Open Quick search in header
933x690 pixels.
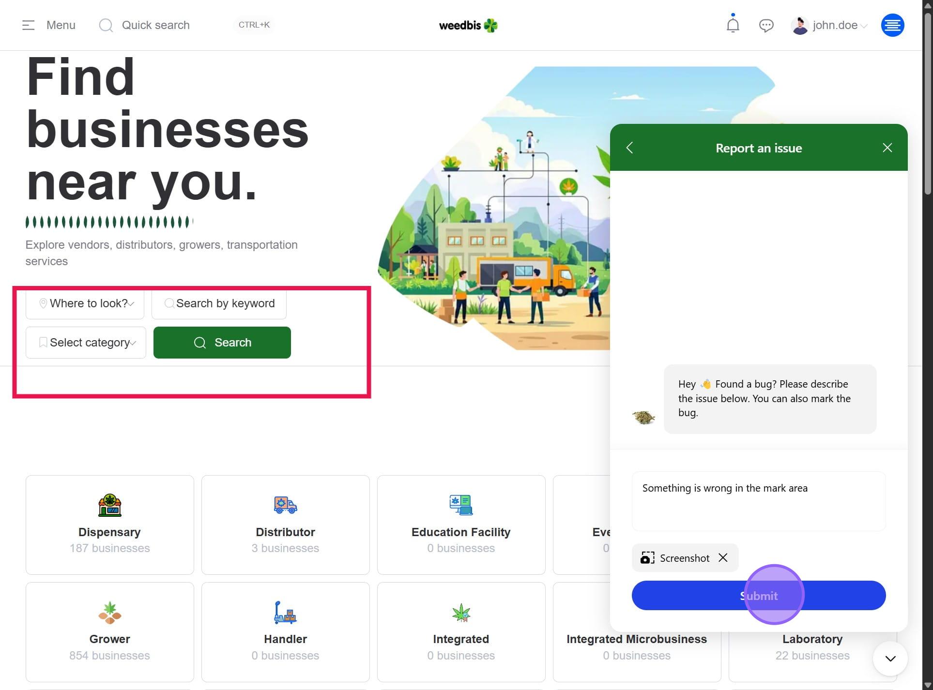point(155,25)
